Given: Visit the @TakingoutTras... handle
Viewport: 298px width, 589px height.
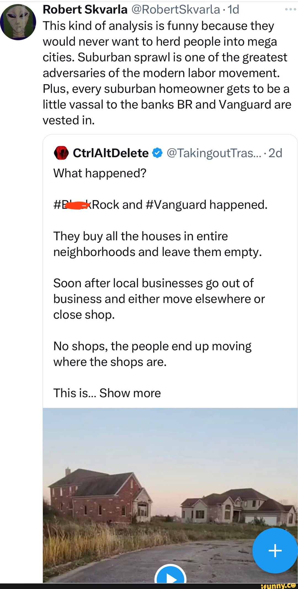Looking at the screenshot, I should [214, 153].
